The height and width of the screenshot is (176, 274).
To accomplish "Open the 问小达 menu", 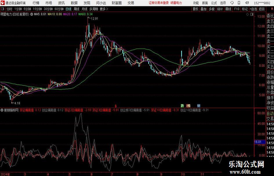I will [101, 3].
